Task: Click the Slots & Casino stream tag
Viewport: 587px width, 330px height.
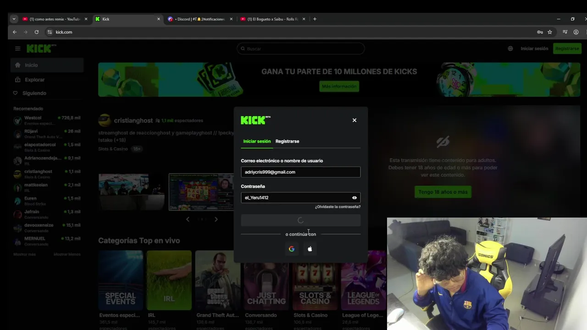Action: coord(113,149)
